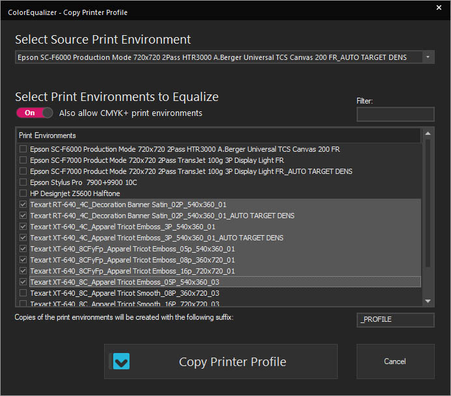The image size is (451, 396).
Task: Click the Print Environments column header
Action: tap(219, 135)
